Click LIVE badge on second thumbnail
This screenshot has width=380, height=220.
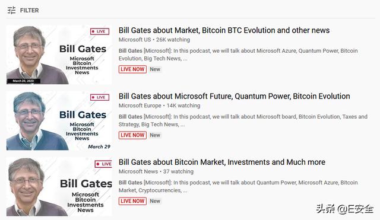click(100, 97)
